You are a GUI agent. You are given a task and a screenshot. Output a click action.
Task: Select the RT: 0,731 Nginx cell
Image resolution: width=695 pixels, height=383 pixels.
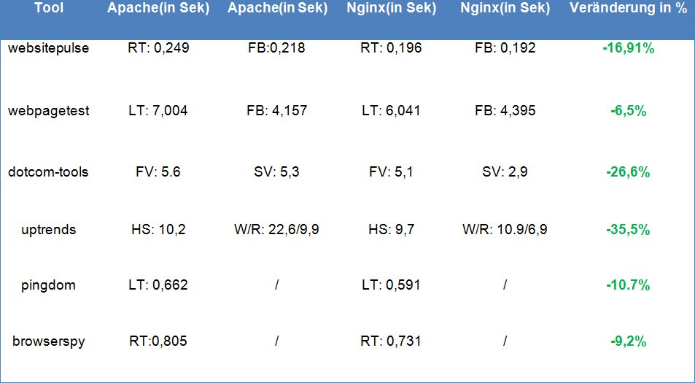click(x=390, y=341)
